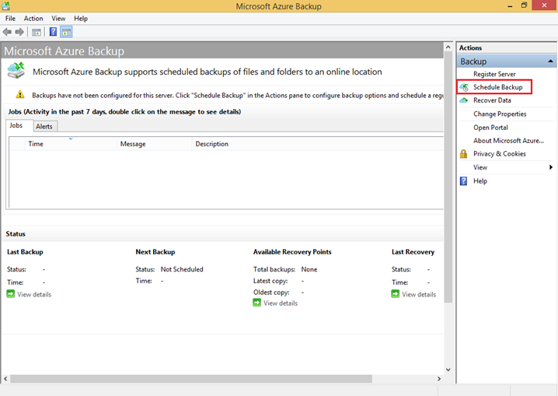Open the Action menu
Screen dimensions: 558x396
[x=33, y=19]
